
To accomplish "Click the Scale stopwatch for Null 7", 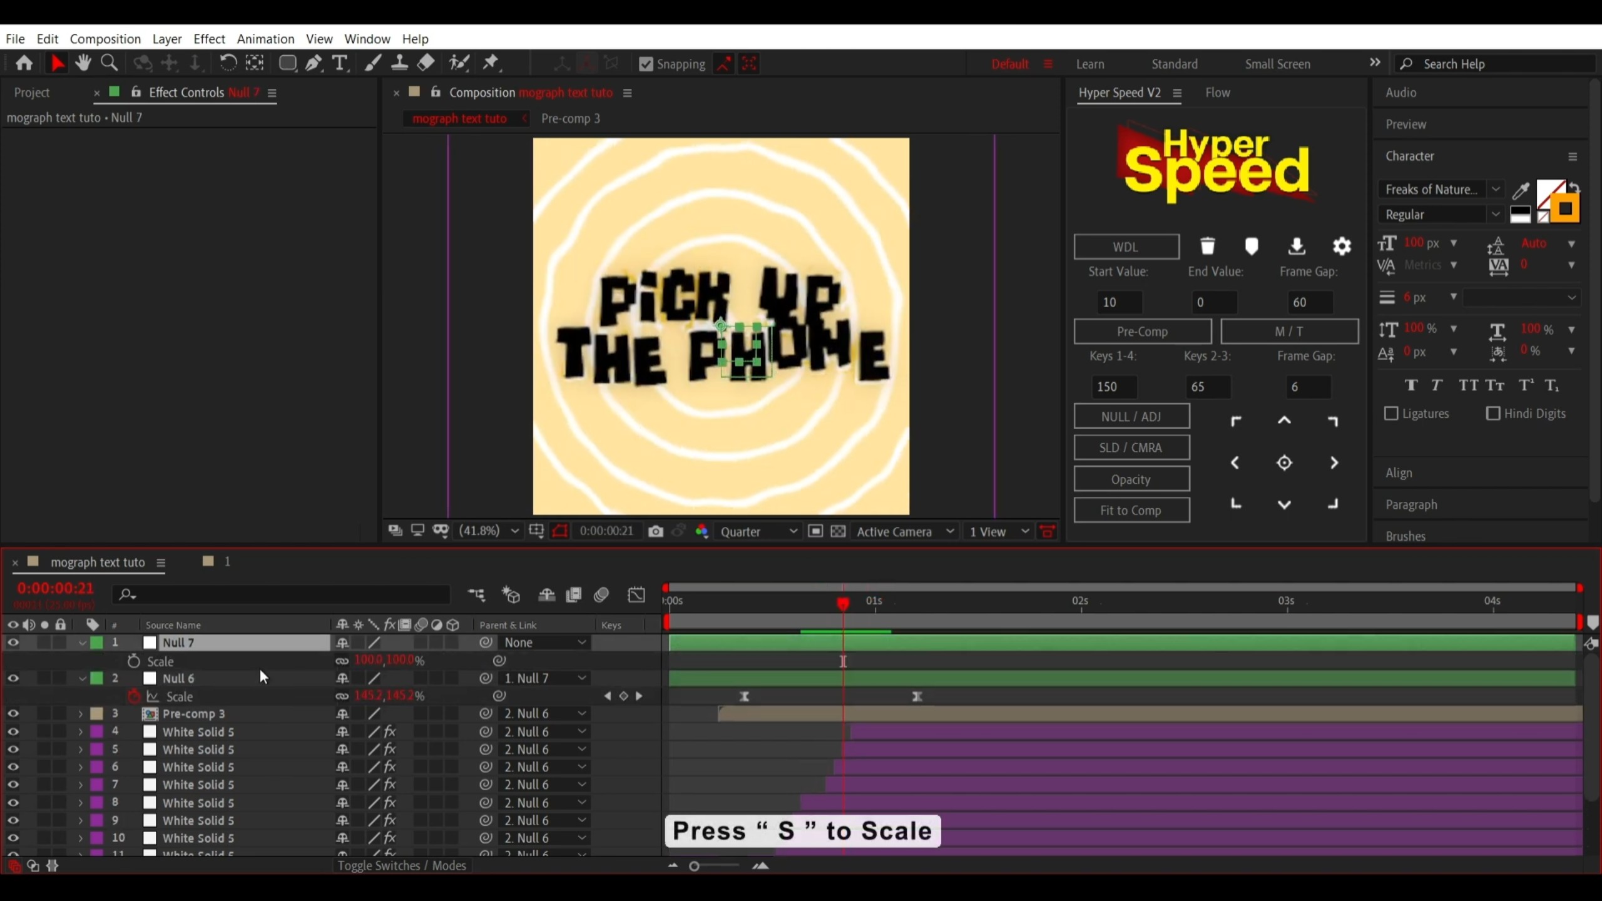I will (133, 661).
